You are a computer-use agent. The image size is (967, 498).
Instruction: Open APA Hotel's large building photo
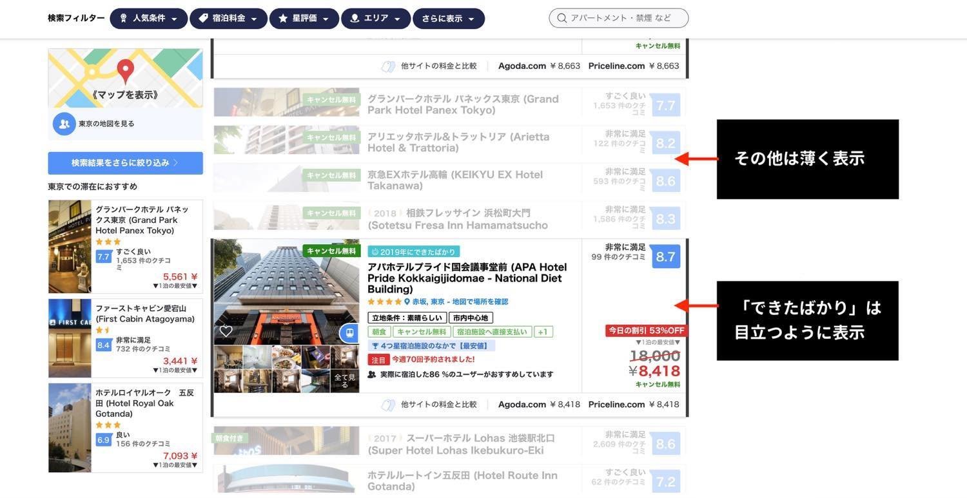(x=286, y=292)
